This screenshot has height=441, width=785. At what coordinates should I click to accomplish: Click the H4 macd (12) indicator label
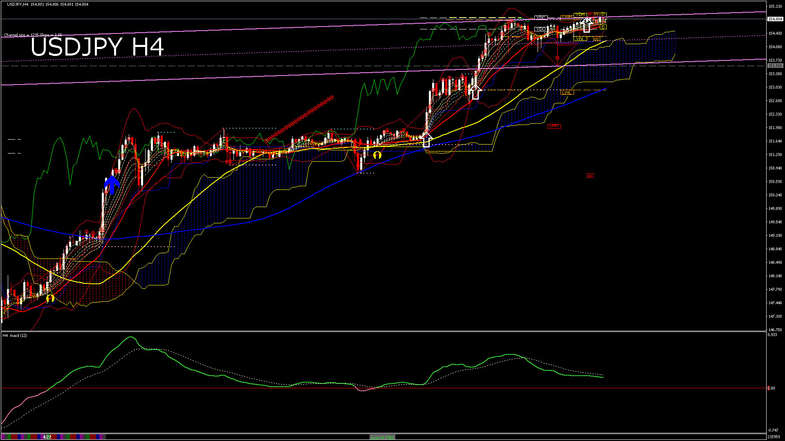tap(15, 336)
